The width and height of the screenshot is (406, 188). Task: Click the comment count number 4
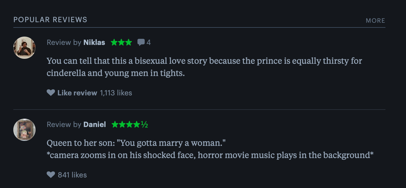149,42
